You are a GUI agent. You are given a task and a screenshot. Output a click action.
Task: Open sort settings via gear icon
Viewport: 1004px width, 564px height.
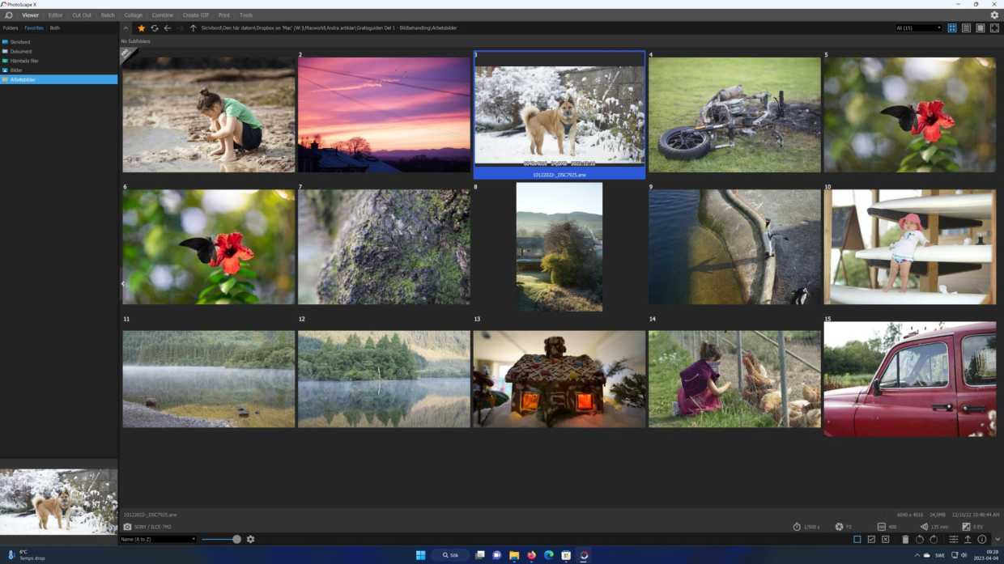pyautogui.click(x=251, y=539)
